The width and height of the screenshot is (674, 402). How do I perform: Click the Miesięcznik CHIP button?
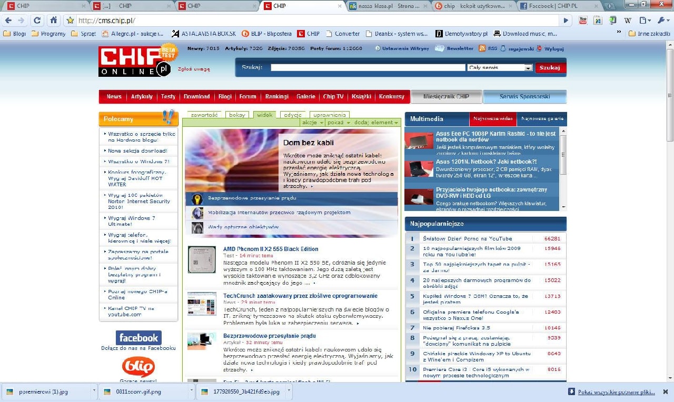(x=447, y=97)
